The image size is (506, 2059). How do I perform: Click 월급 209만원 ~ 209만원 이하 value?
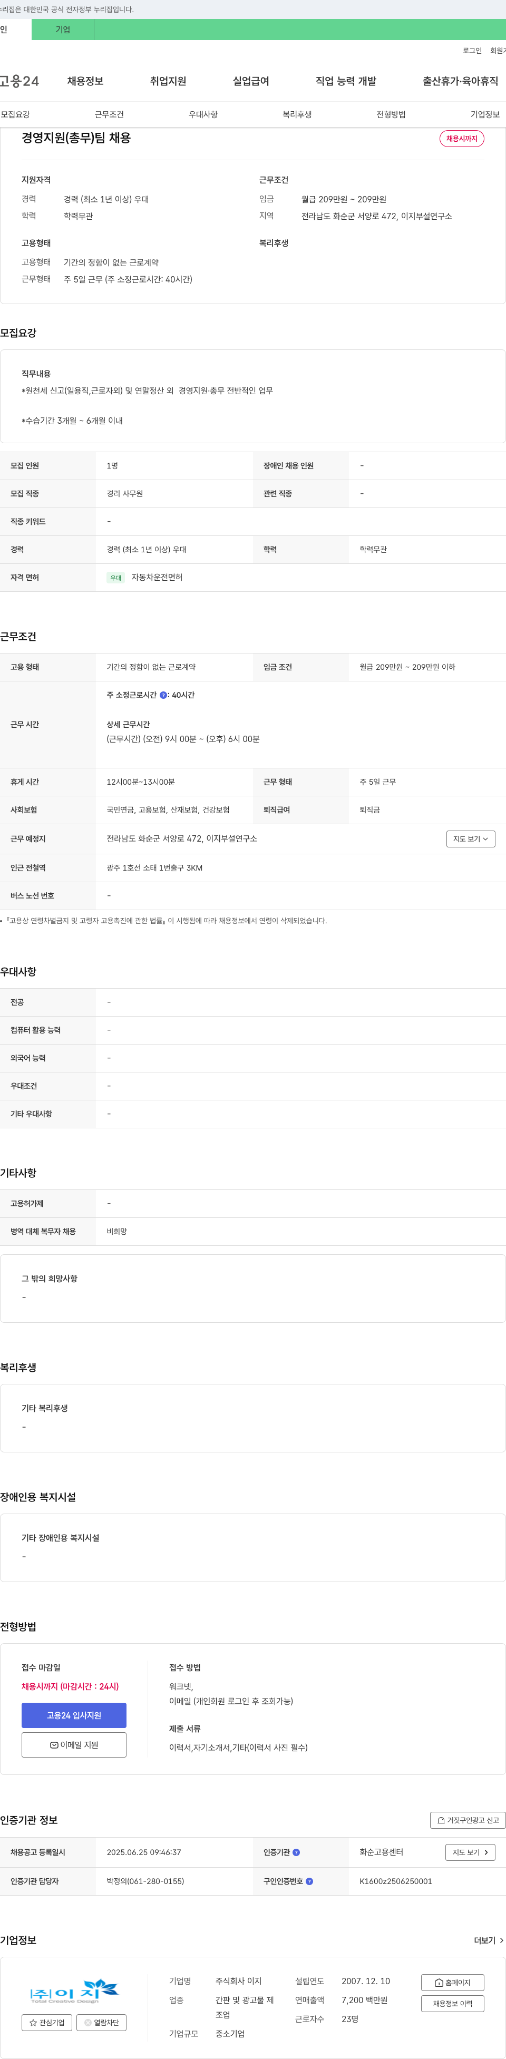407,667
